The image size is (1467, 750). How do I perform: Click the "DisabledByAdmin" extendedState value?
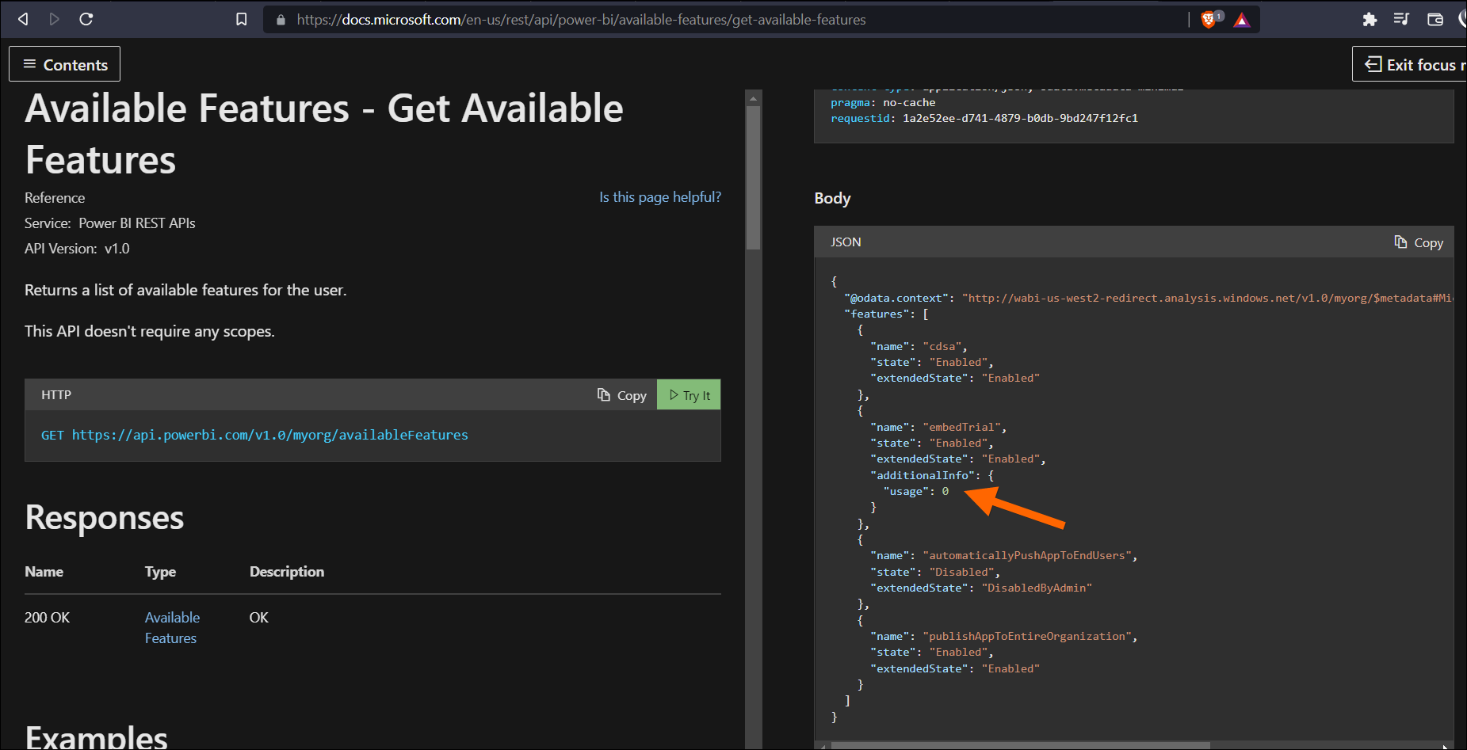[1037, 588]
